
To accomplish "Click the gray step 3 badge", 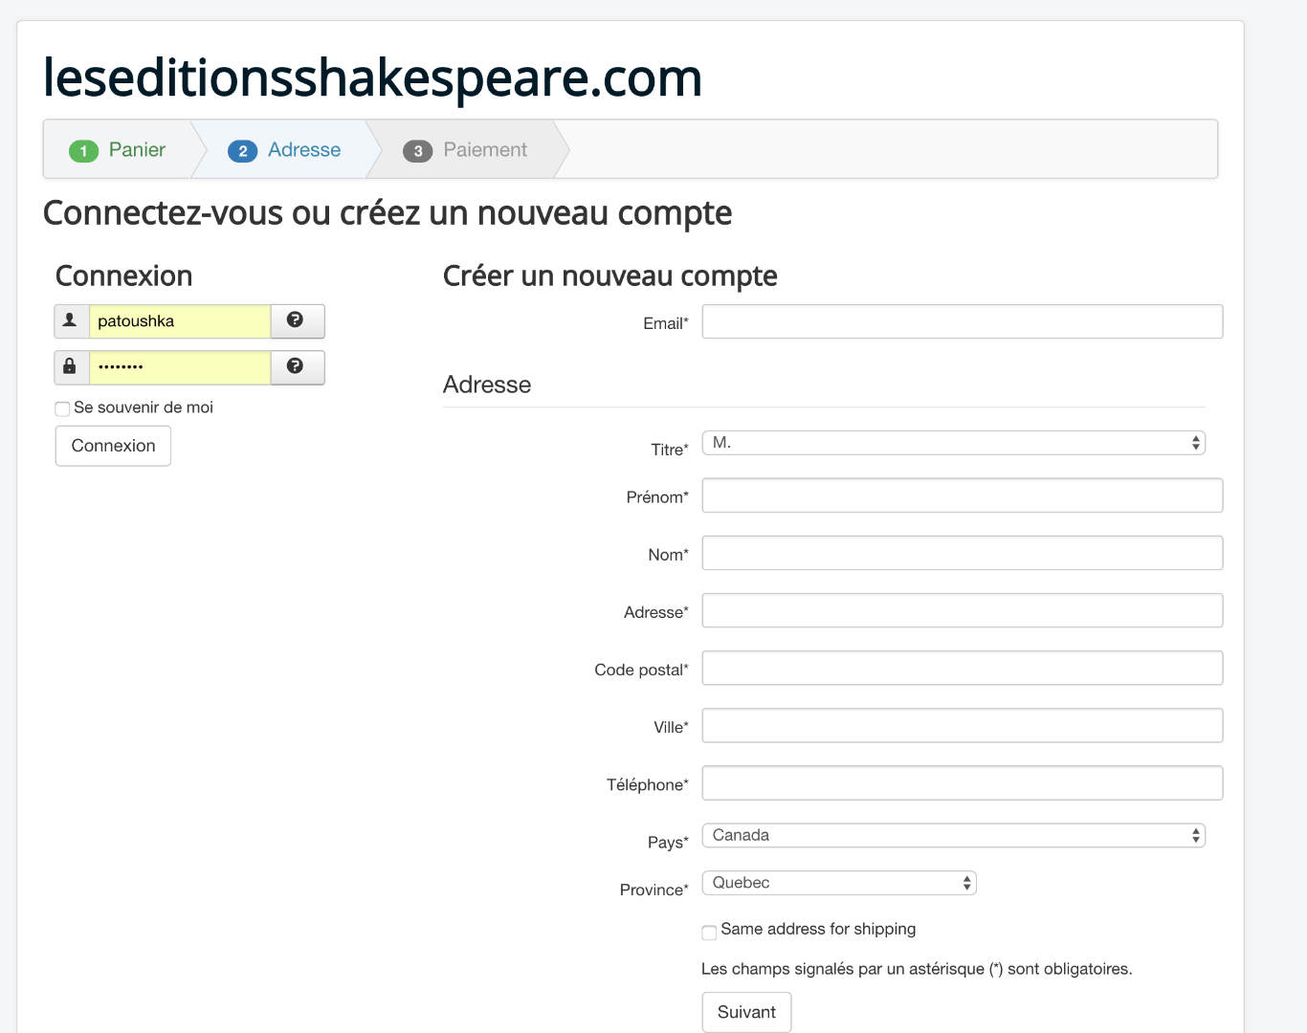I will (417, 151).
